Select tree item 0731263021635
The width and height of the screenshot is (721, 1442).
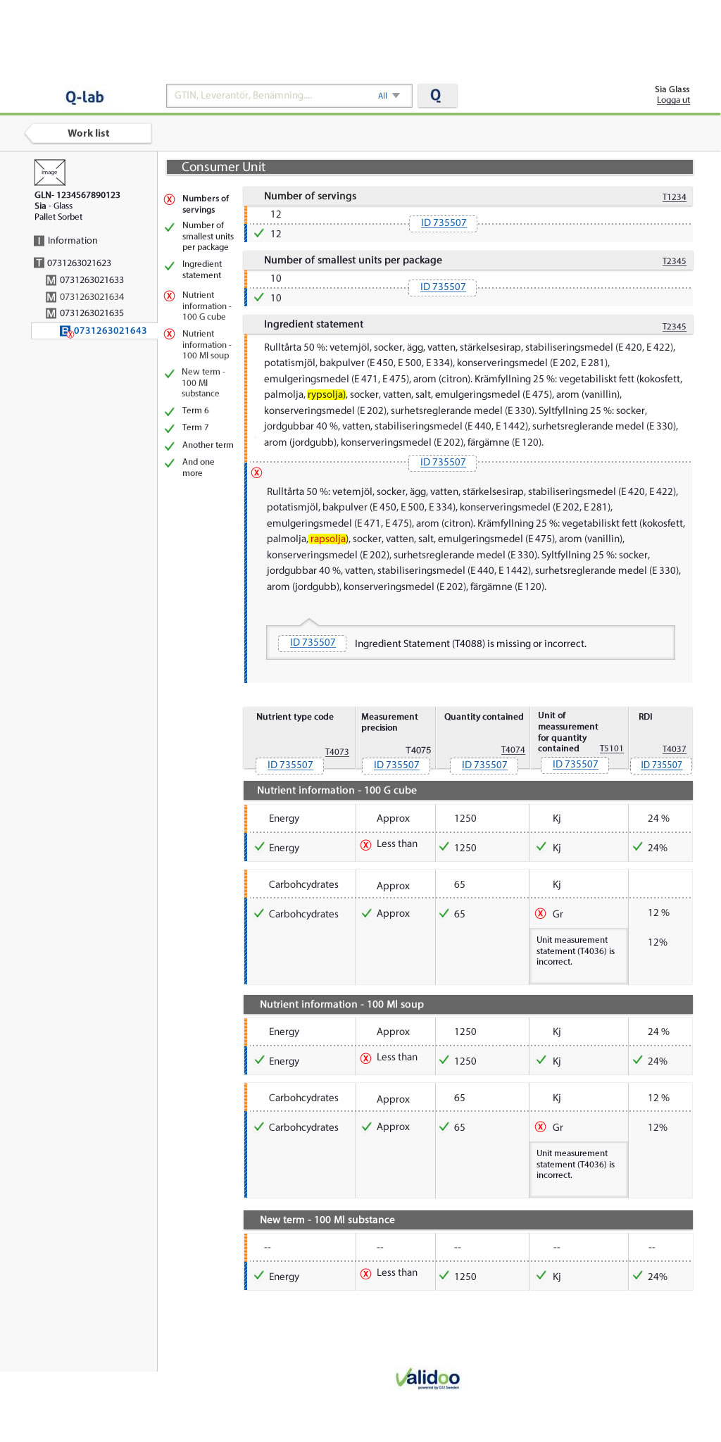(92, 313)
